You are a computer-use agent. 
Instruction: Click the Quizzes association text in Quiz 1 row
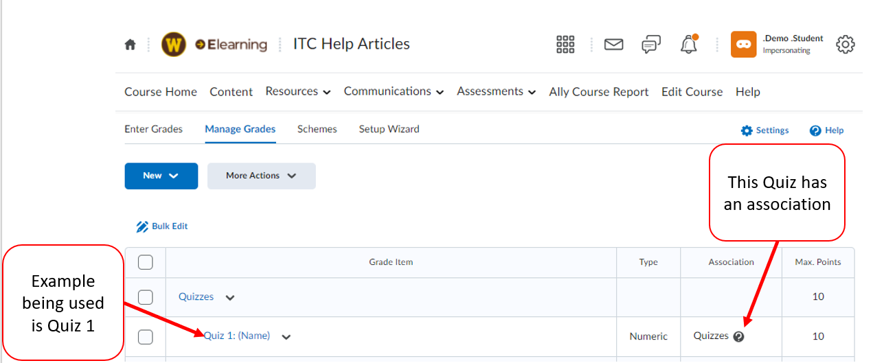(711, 336)
